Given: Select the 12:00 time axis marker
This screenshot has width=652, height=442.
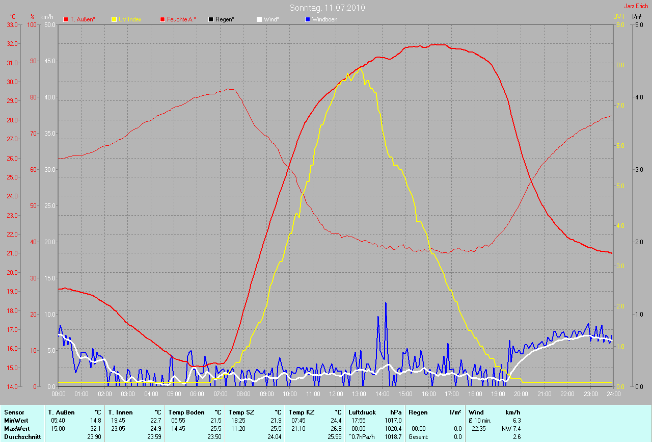Looking at the screenshot, I should tap(336, 394).
